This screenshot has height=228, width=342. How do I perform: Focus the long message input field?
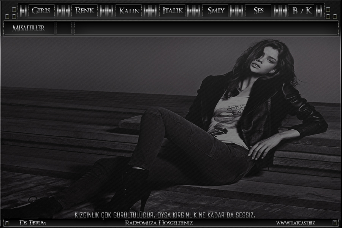205,28
